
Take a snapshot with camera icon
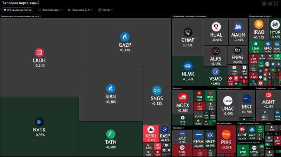click(264, 3)
